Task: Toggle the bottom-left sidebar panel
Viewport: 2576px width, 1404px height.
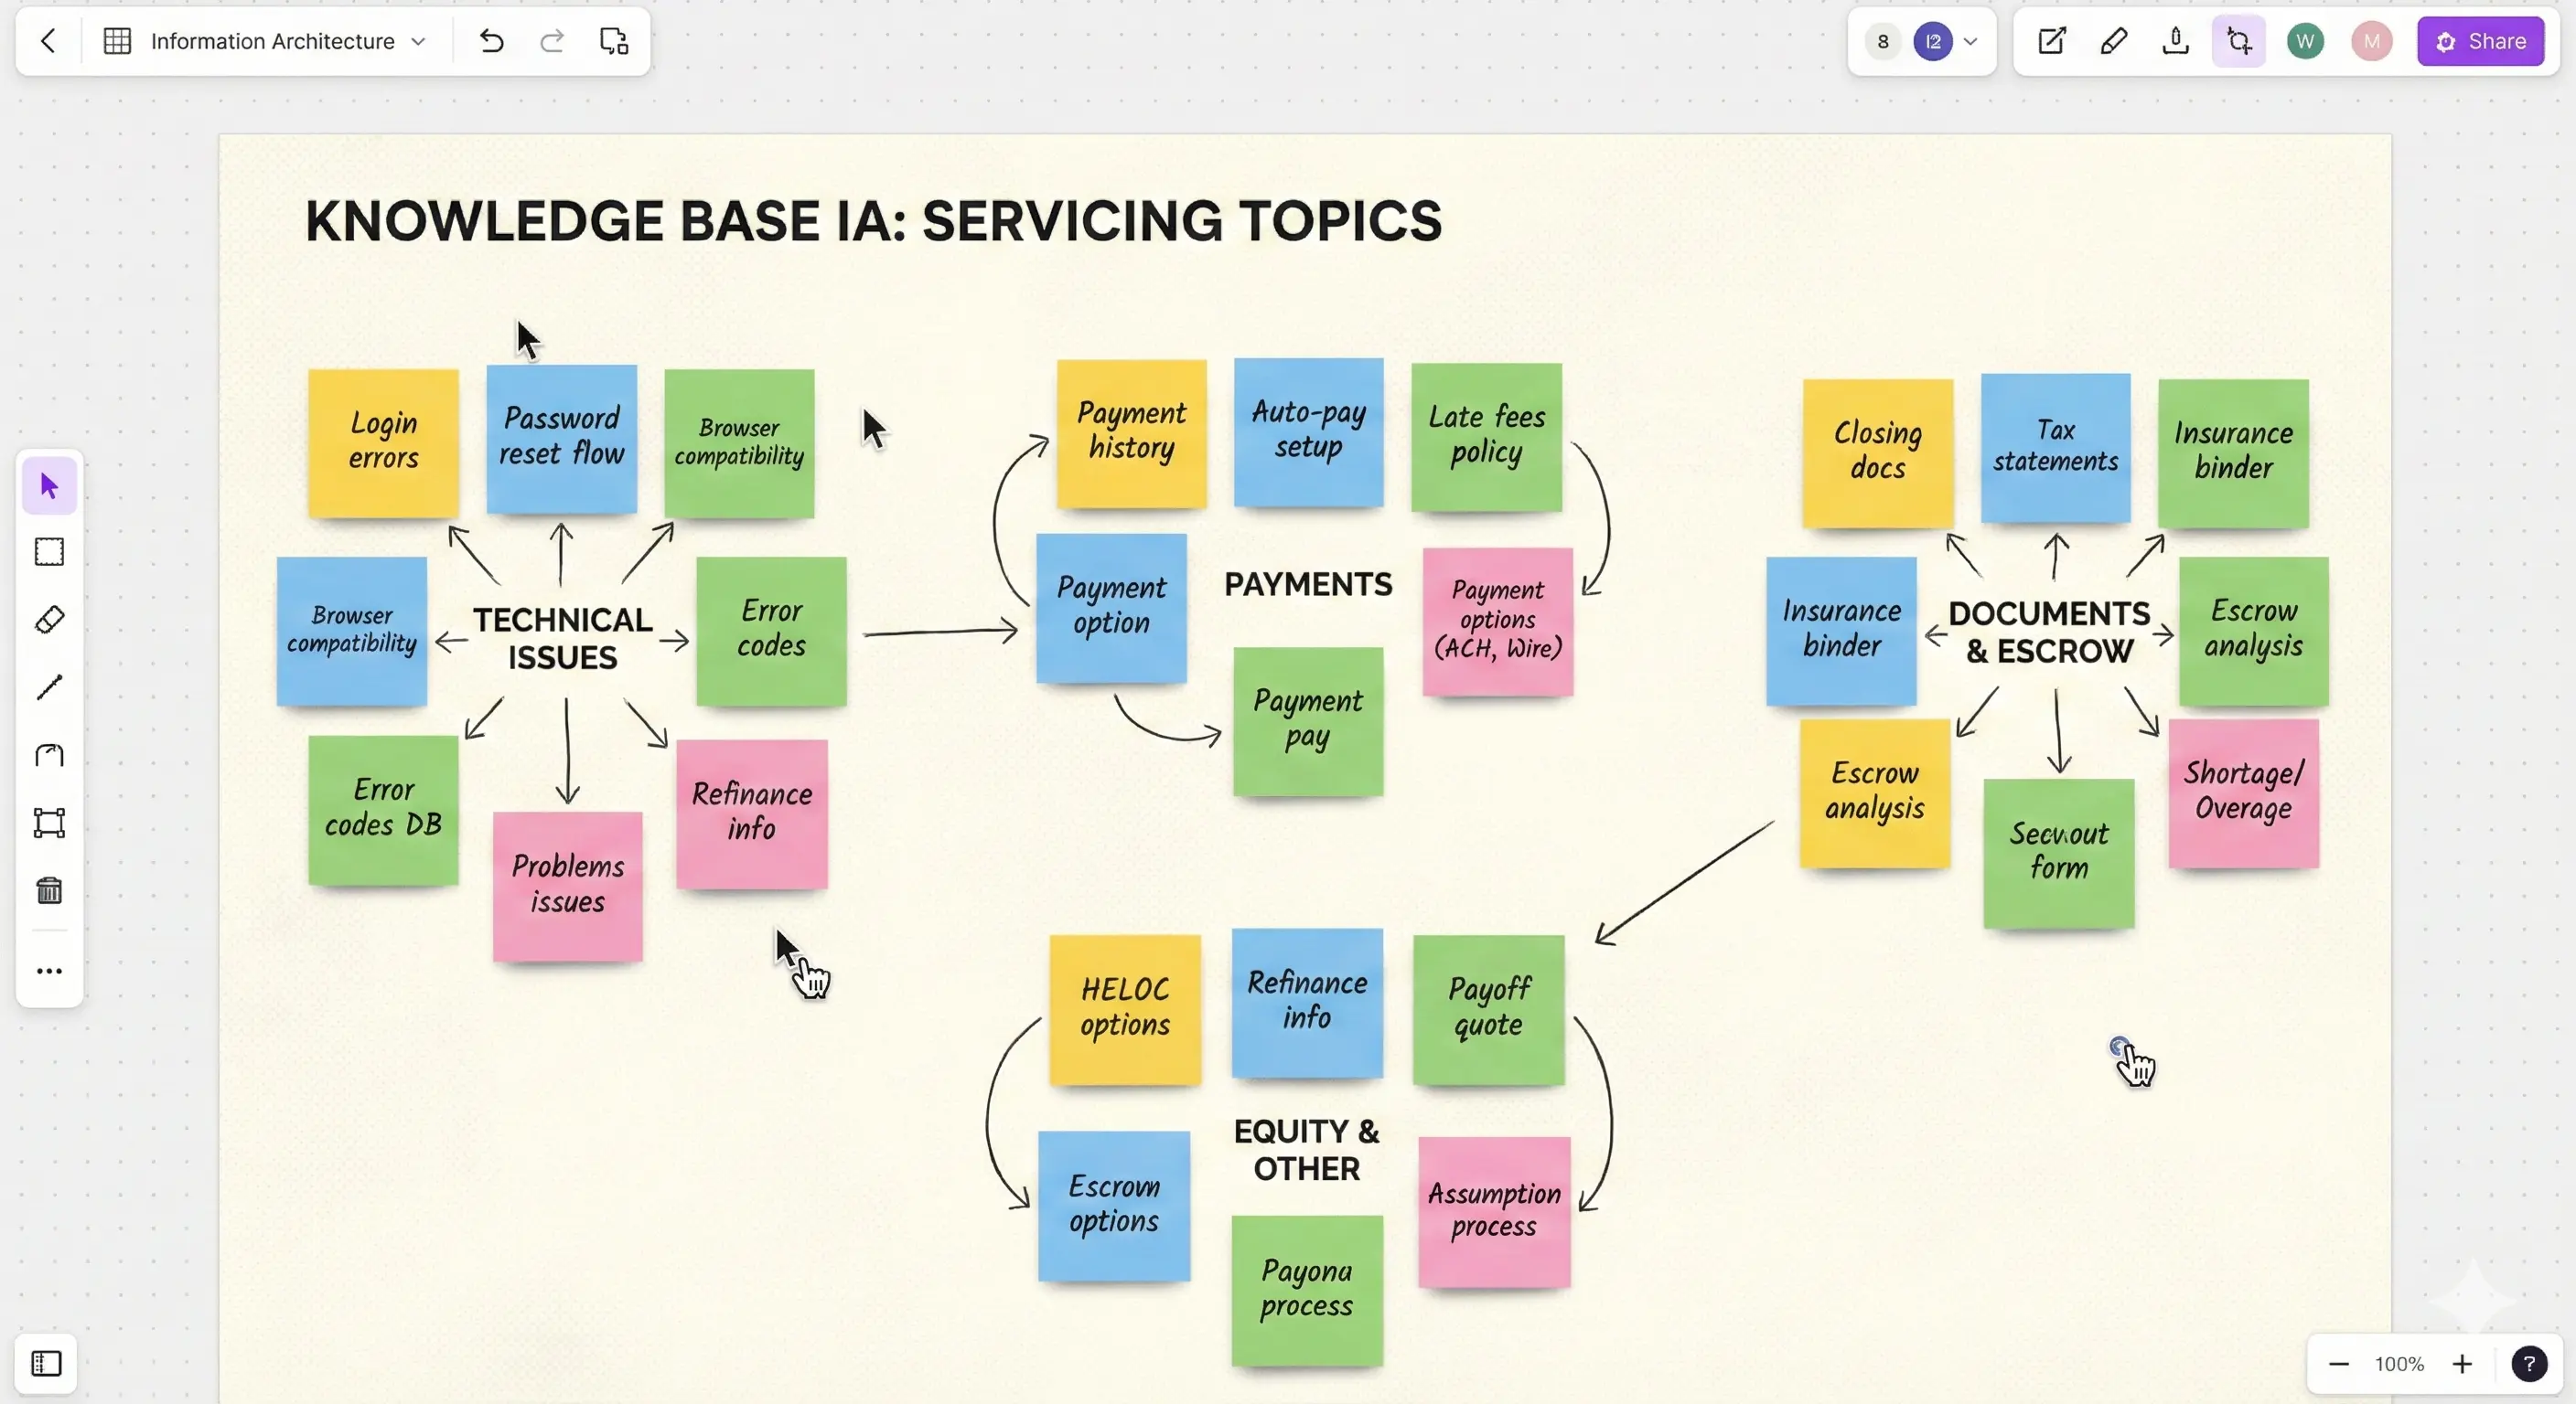Action: [x=46, y=1363]
